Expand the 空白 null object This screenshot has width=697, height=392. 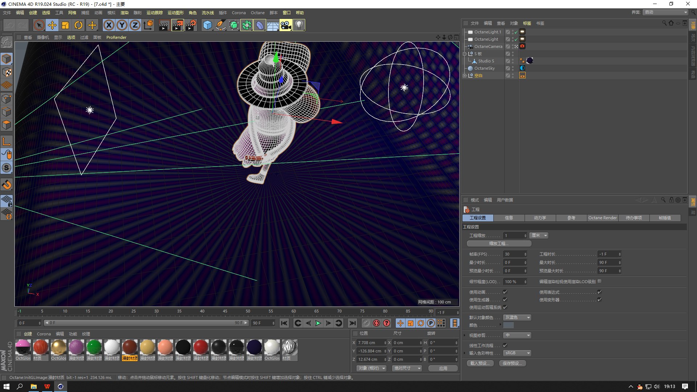tap(464, 75)
